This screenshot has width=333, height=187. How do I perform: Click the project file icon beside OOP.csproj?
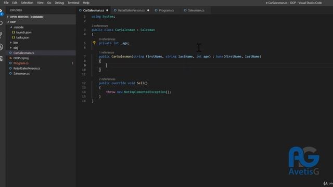(x=10, y=58)
